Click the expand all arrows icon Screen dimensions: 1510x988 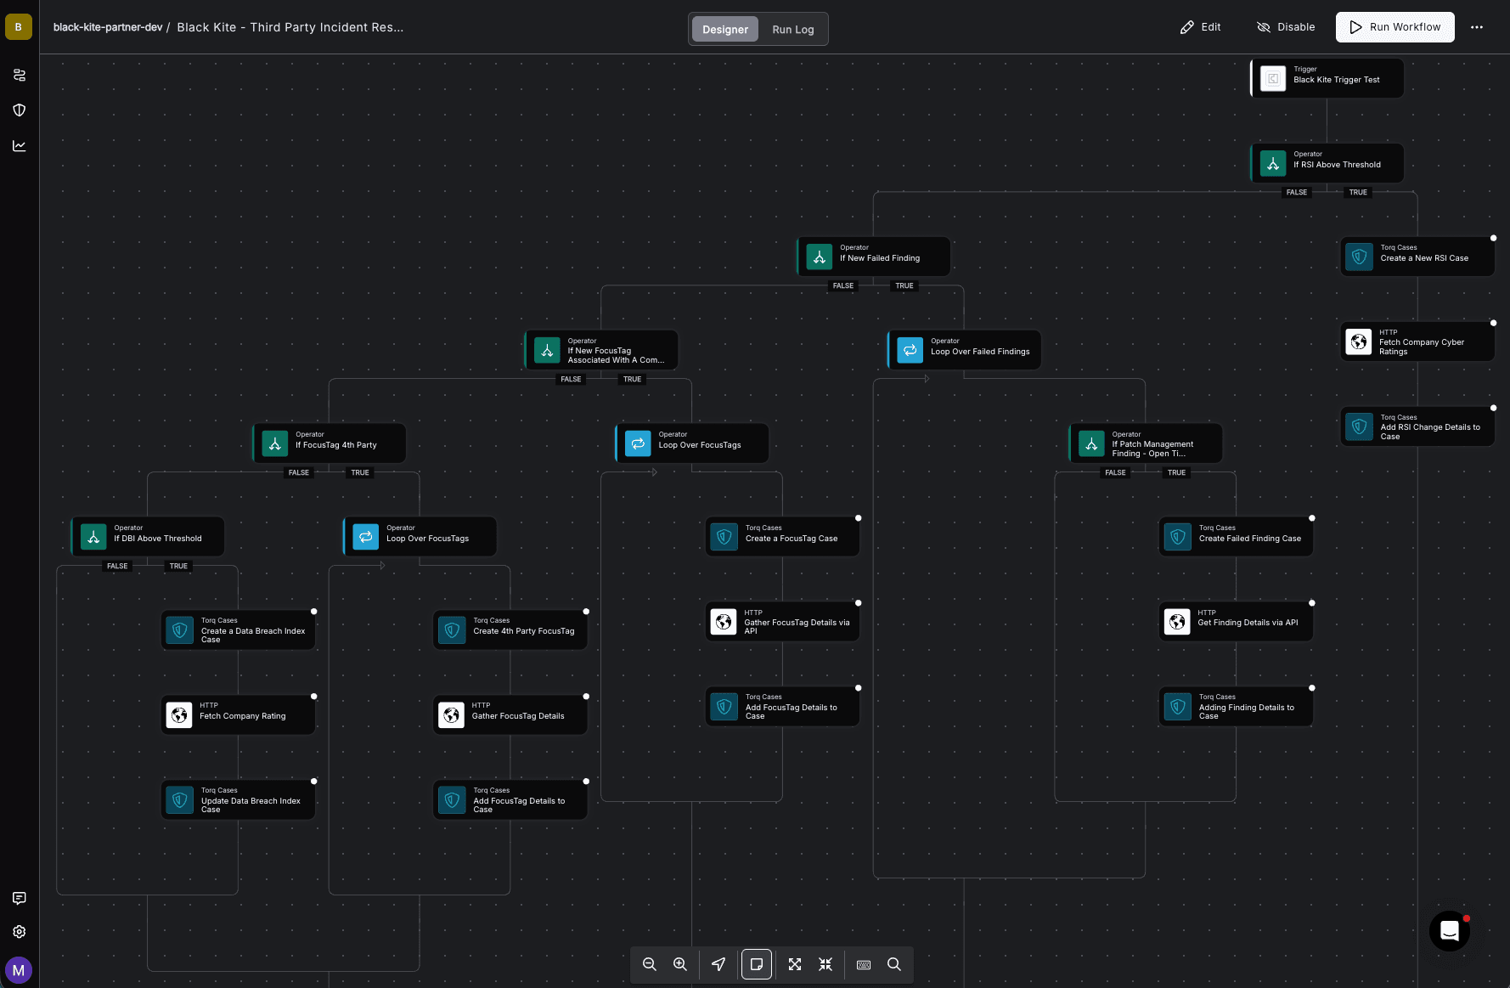[x=795, y=964]
